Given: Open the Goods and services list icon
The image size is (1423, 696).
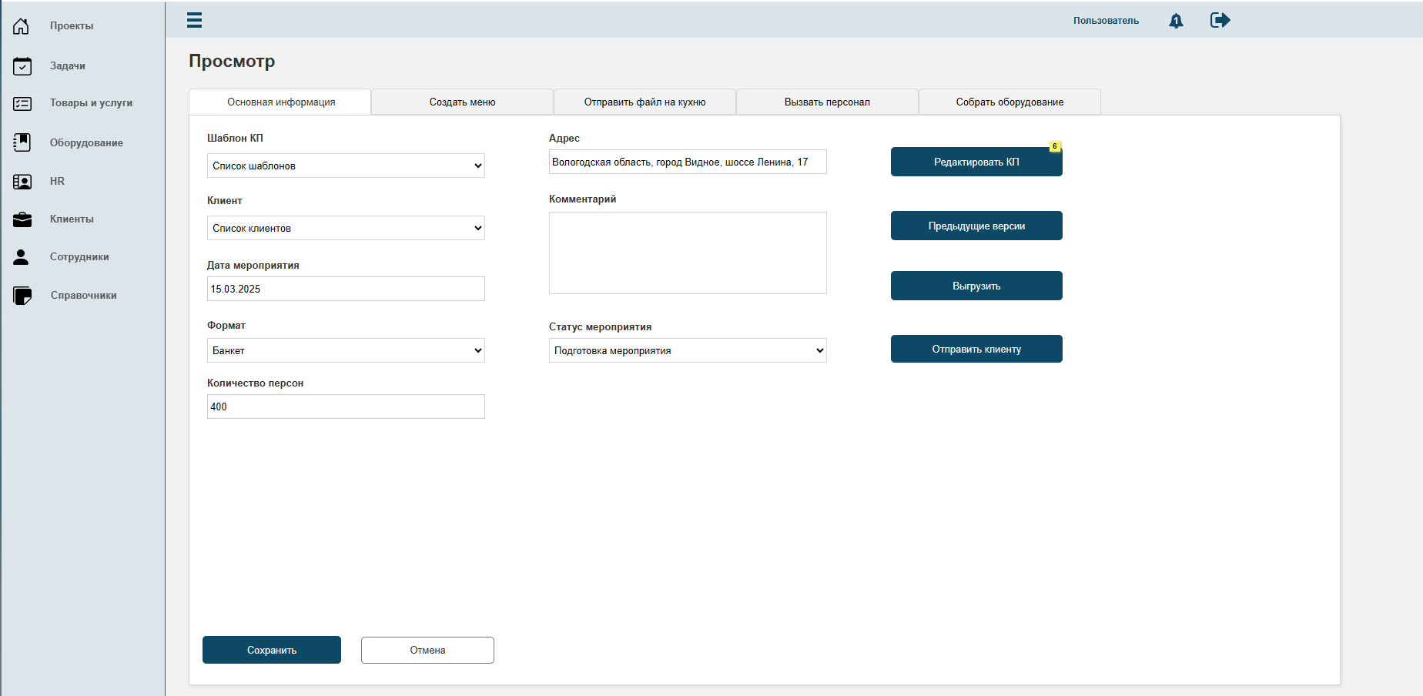Looking at the screenshot, I should pos(22,103).
